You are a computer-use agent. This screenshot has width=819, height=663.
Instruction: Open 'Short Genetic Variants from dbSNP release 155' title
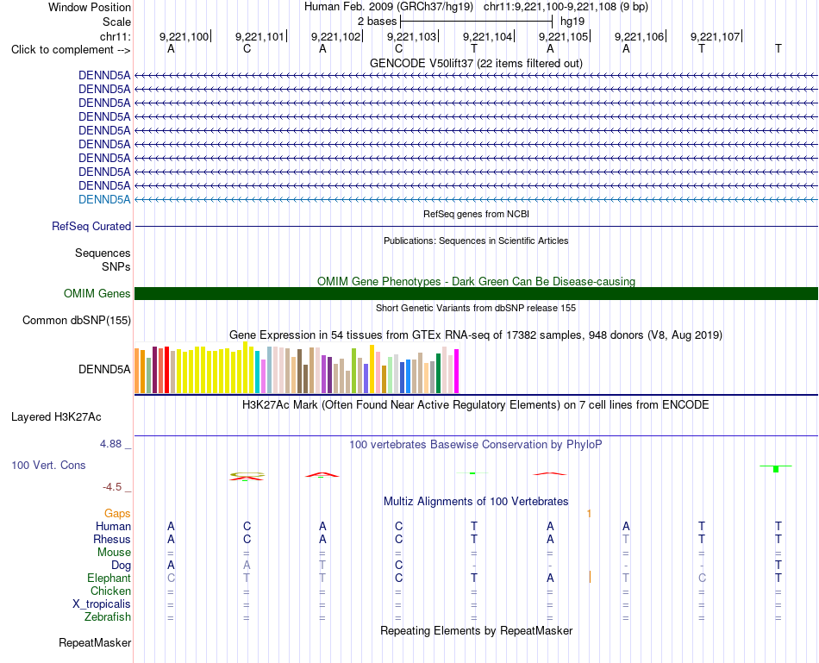coord(476,309)
